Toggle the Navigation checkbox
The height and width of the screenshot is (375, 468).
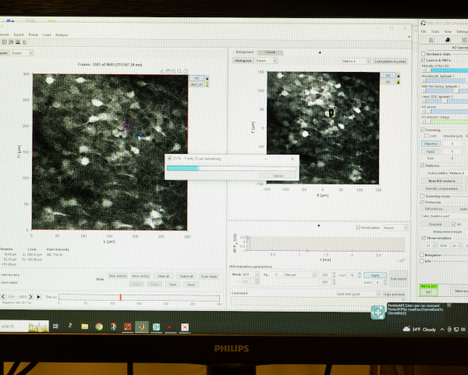[422, 255]
